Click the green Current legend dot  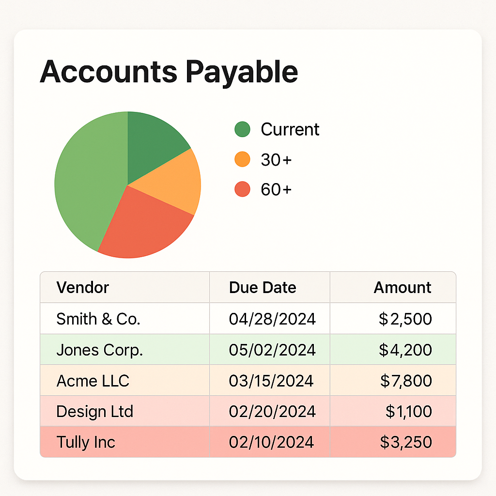click(x=242, y=129)
